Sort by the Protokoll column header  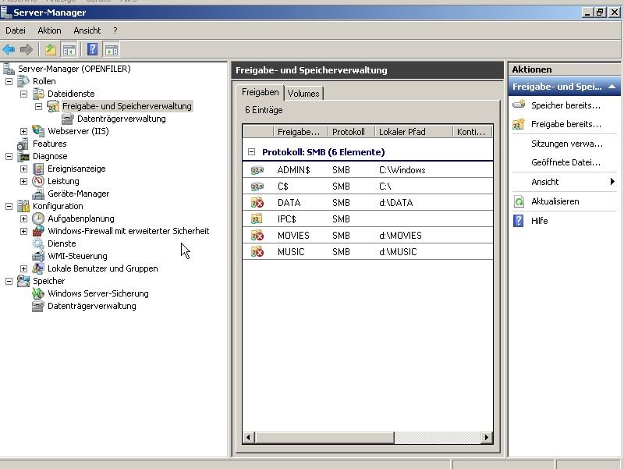coord(351,132)
